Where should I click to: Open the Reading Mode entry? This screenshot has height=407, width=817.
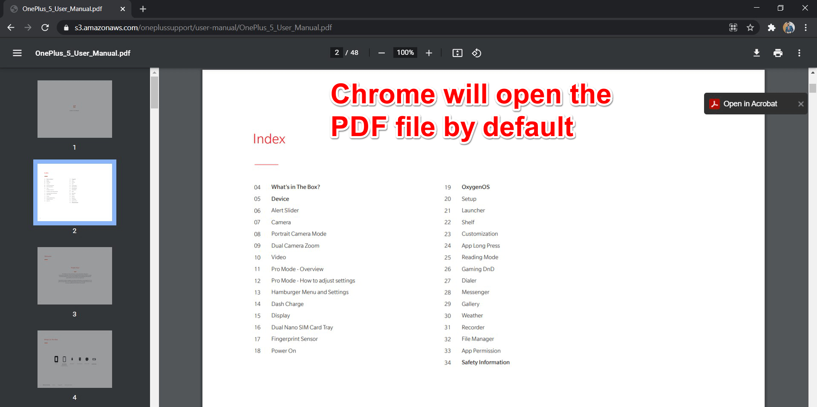point(480,257)
